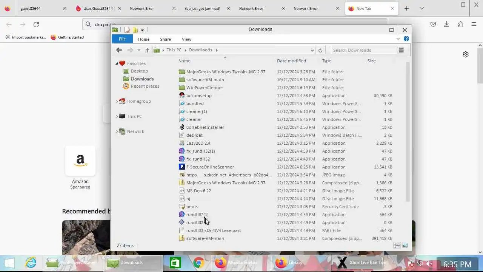Select the software-VM-main zipped folder icon
The height and width of the screenshot is (272, 483).
point(182,238)
